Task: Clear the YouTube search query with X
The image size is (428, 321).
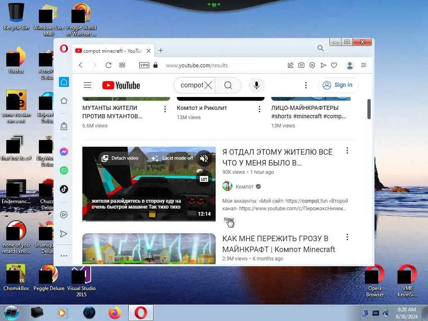Action: pos(208,85)
